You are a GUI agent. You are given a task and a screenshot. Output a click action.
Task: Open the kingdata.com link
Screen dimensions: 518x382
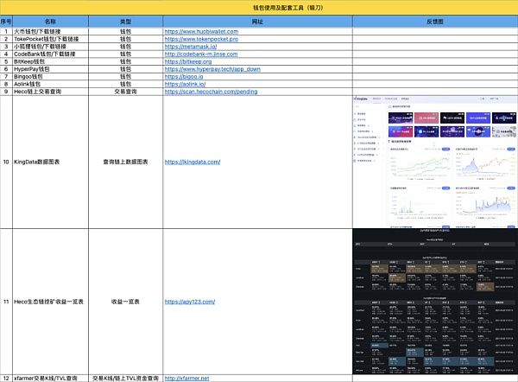[192, 162]
